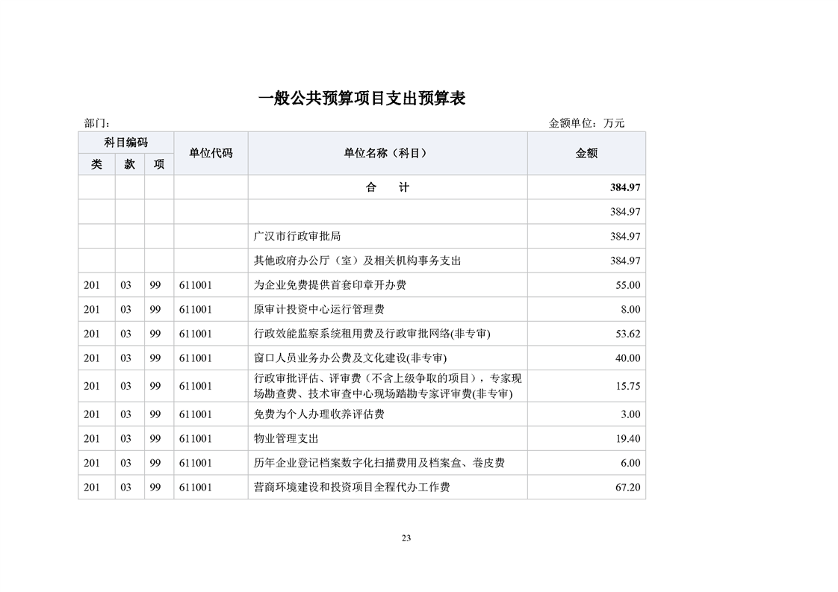Select the amount 15.75
This screenshot has height=592, width=838.
pos(628,386)
